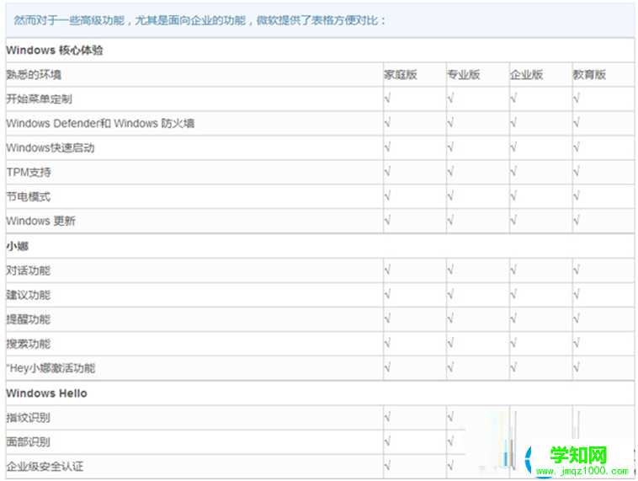Click the 学知网 watermark logo
The height and width of the screenshot is (481, 638).
pyautogui.click(x=577, y=456)
